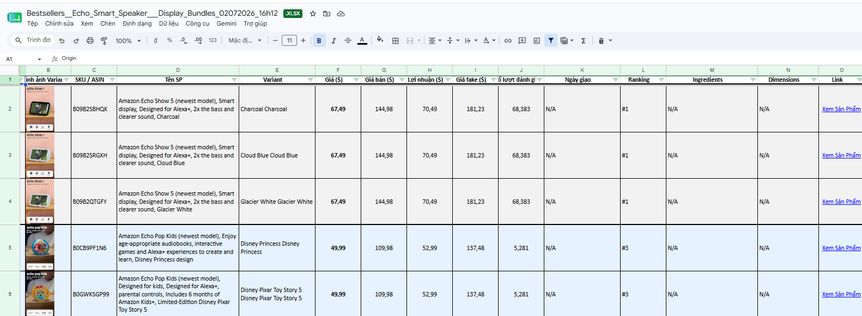Click the Google Sheets home logo
862x316 pixels.
pyautogui.click(x=14, y=17)
